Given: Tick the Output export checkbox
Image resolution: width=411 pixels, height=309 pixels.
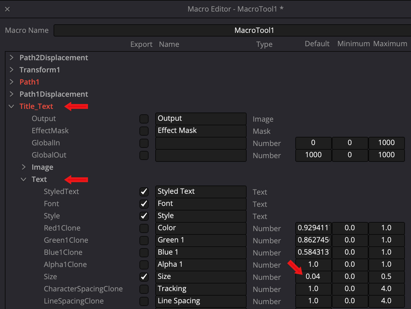Looking at the screenshot, I should 144,119.
